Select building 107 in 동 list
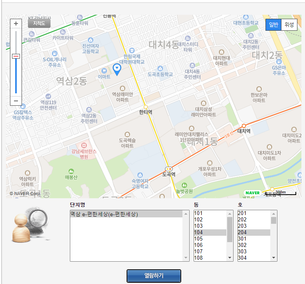 pos(210,252)
